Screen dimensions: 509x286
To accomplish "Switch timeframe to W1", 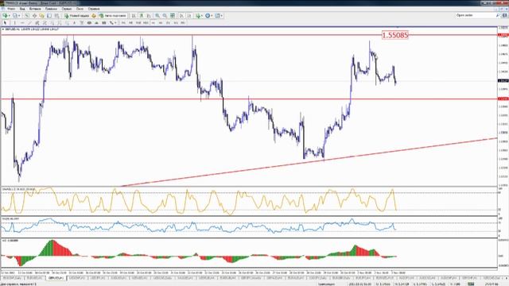I will [x=176, y=23].
